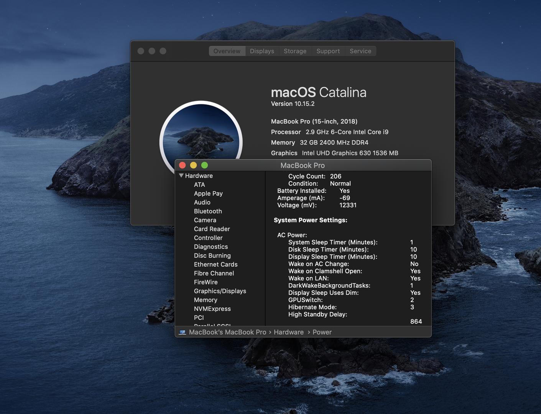Screen dimensions: 541x414
Task: Open the Support tab
Action: tap(328, 51)
